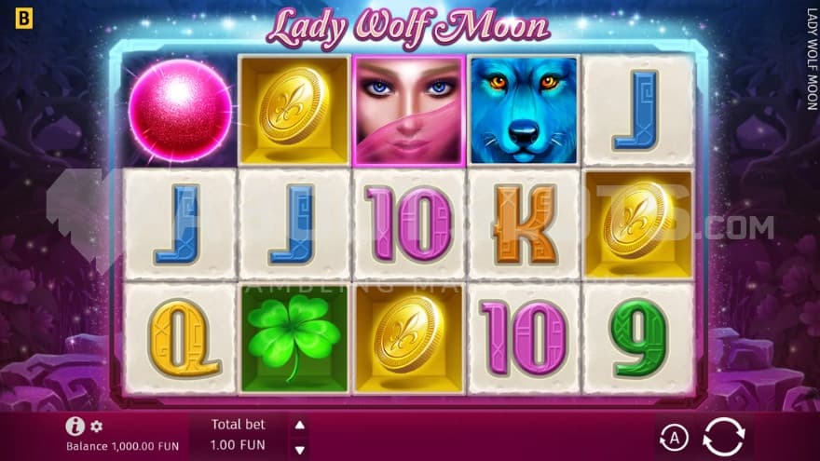Click the orange K symbol

click(x=524, y=224)
